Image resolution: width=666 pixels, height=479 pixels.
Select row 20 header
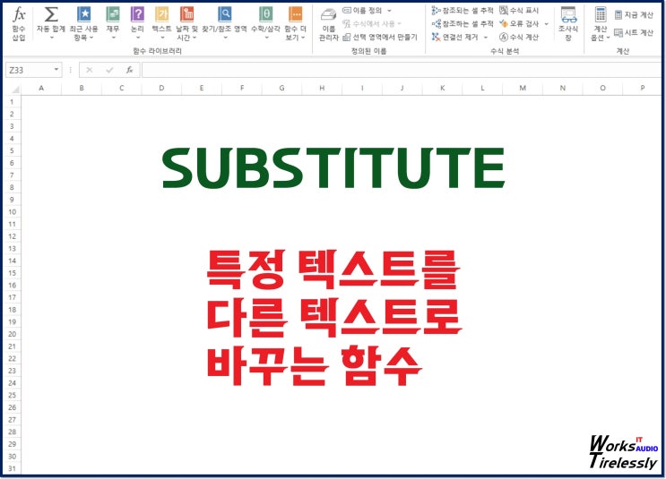click(x=12, y=334)
